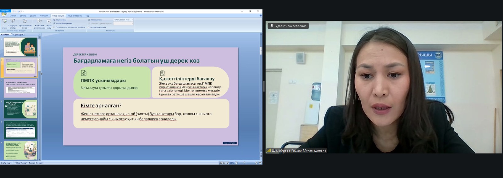Viewport: 503px width, 178px height.
Task: Select slide 5 thumbnail
Action: coord(21,130)
